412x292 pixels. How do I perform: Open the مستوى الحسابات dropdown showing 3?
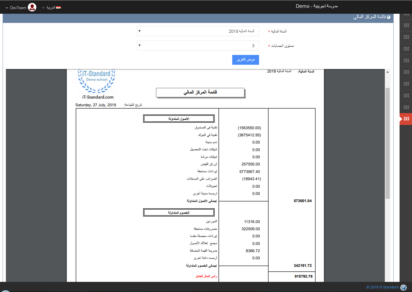[x=198, y=46]
